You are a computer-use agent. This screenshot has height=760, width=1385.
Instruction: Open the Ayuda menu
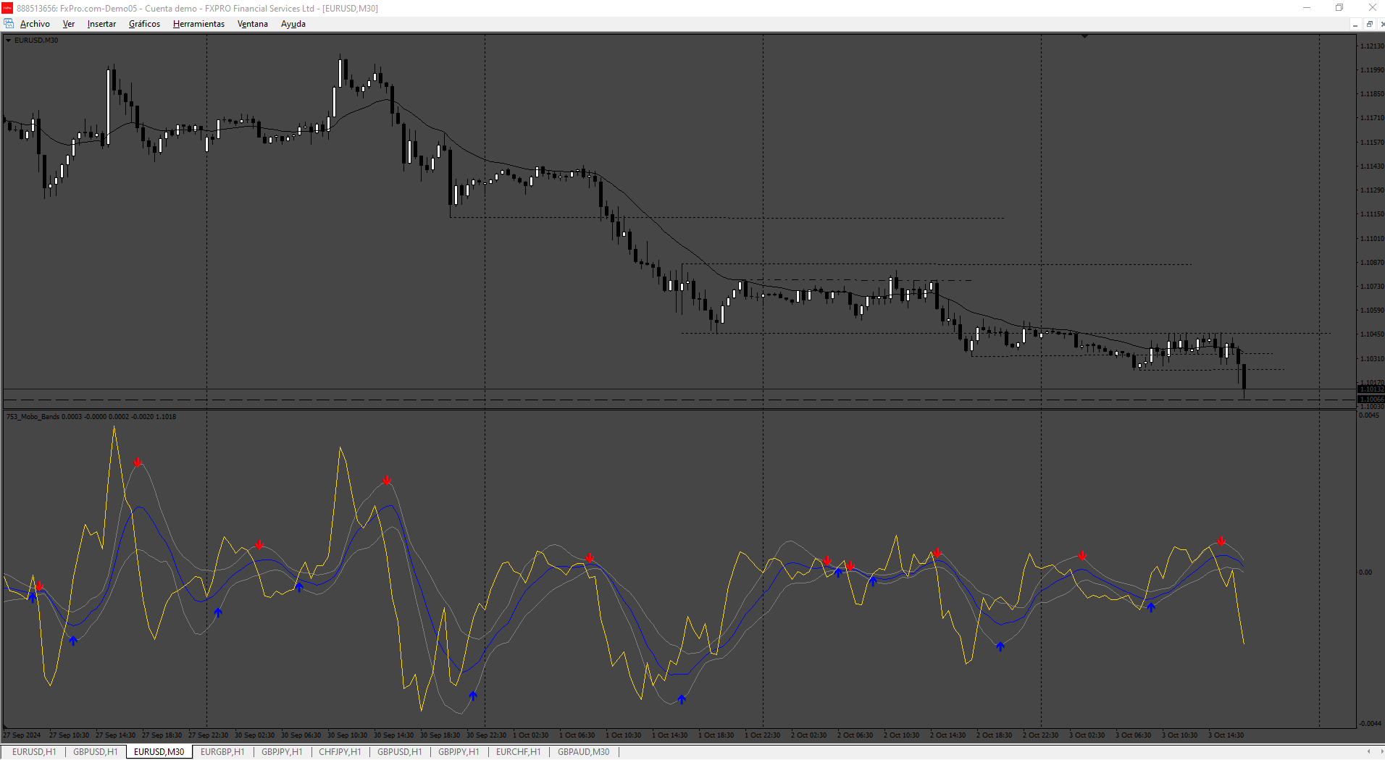(x=293, y=24)
